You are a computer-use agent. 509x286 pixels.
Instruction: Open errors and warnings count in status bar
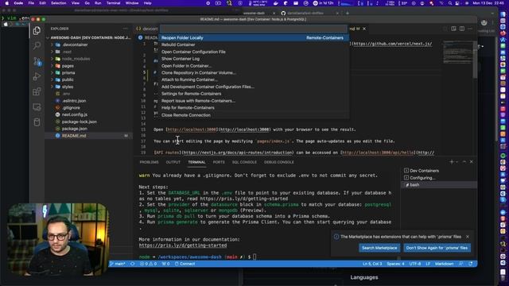point(148,264)
